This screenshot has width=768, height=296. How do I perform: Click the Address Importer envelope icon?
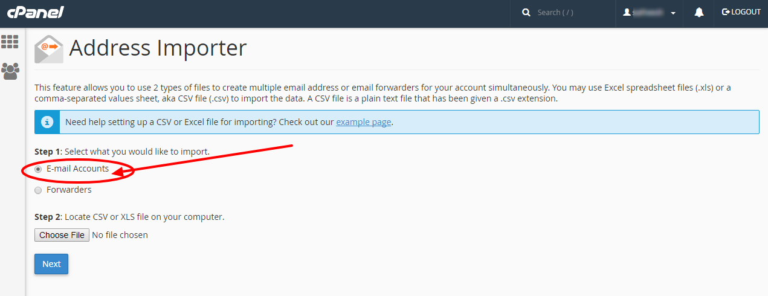point(49,50)
